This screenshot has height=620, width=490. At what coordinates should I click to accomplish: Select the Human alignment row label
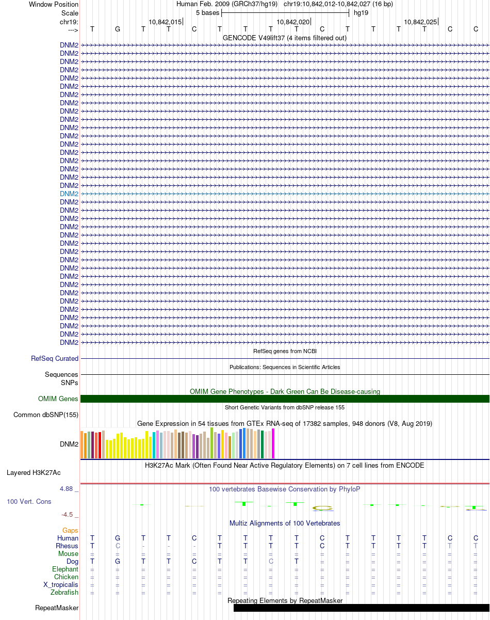pos(68,538)
